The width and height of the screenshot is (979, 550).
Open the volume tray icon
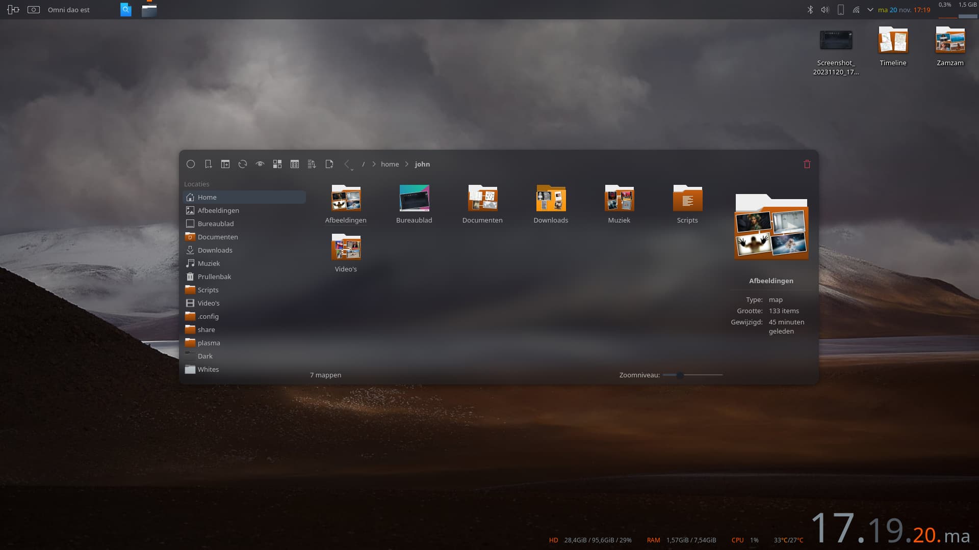tap(825, 10)
